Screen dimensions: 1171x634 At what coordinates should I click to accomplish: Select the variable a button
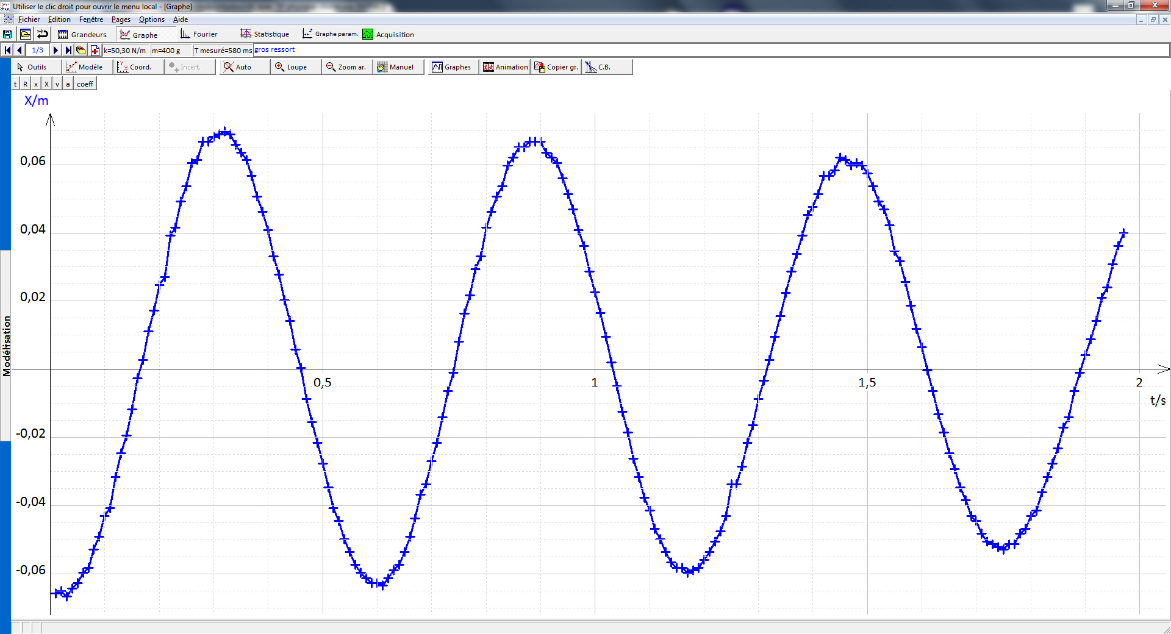click(68, 84)
